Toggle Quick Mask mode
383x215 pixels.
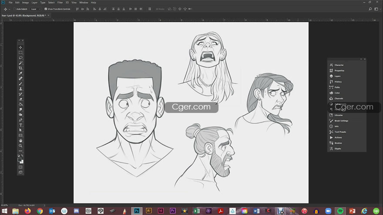click(x=20, y=167)
